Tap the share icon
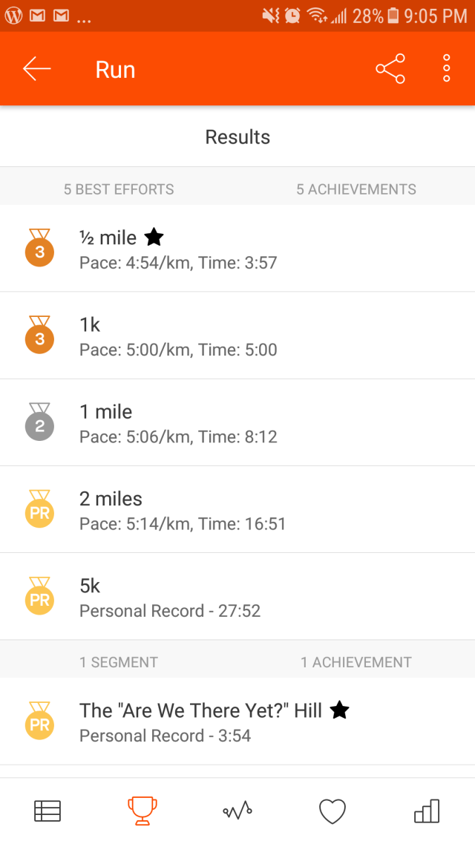The image size is (475, 844). [x=390, y=69]
